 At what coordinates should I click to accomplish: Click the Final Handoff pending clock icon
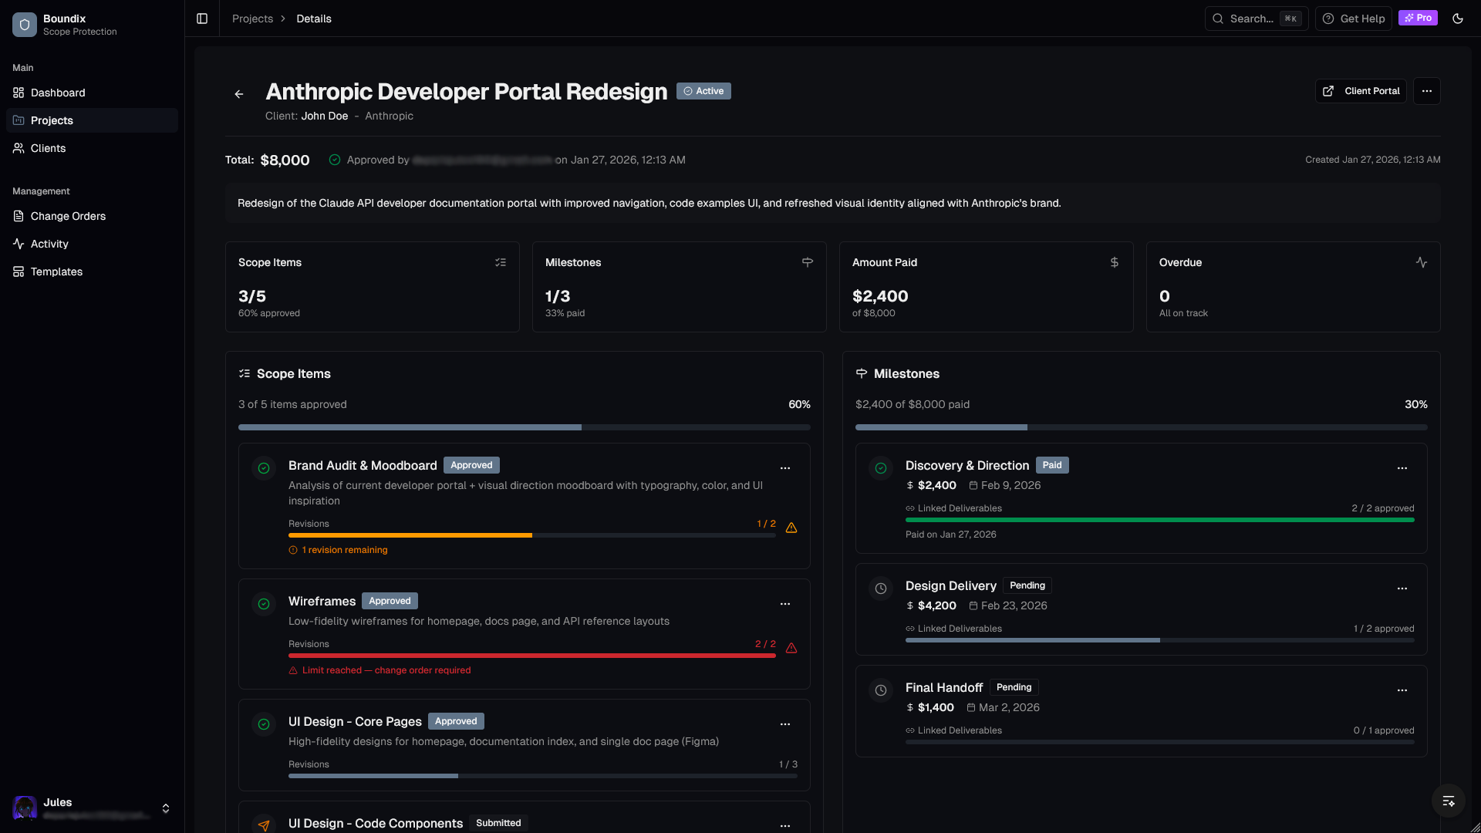[881, 690]
